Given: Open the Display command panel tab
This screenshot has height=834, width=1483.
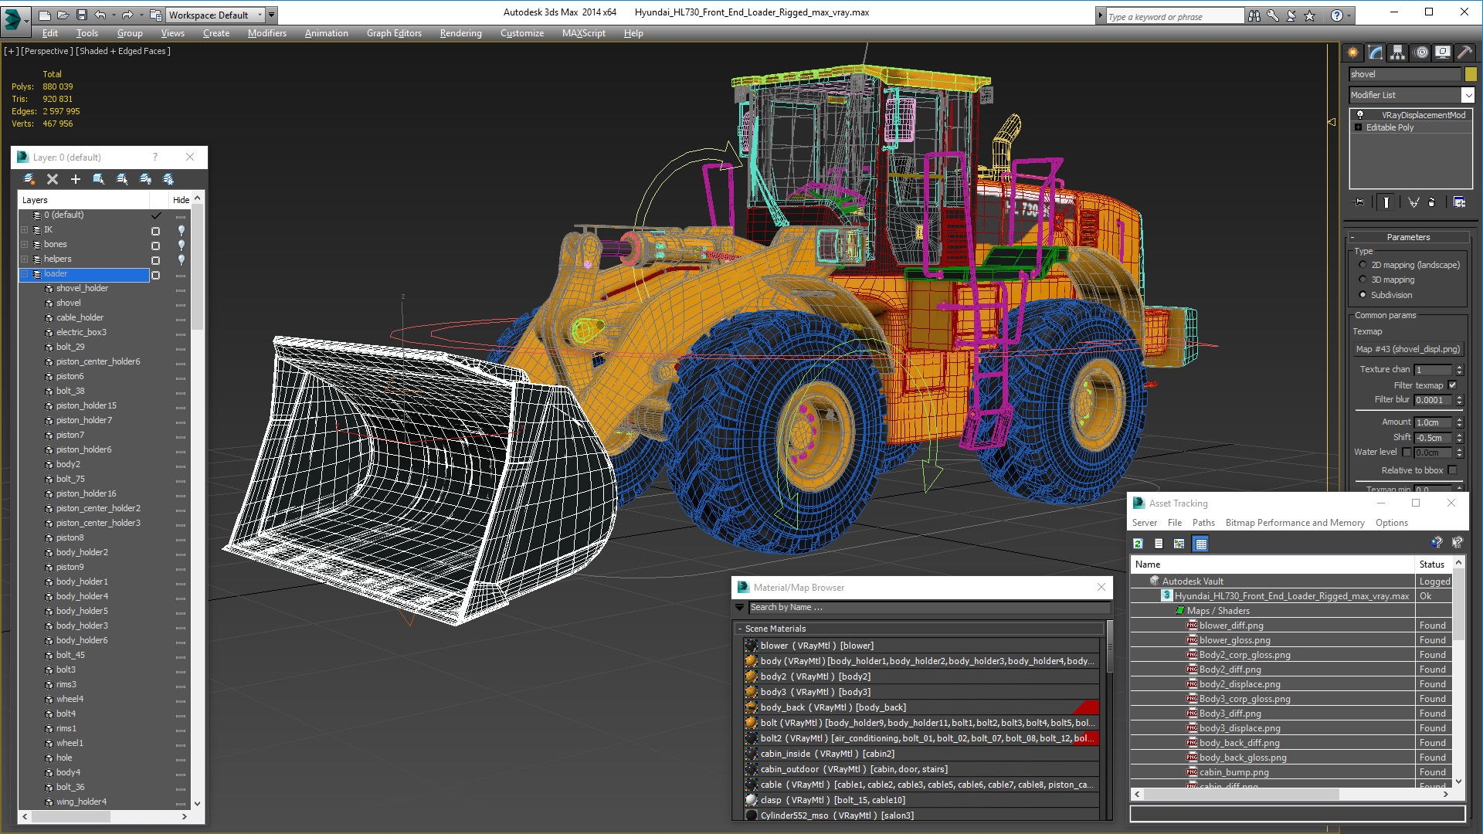Looking at the screenshot, I should point(1443,53).
